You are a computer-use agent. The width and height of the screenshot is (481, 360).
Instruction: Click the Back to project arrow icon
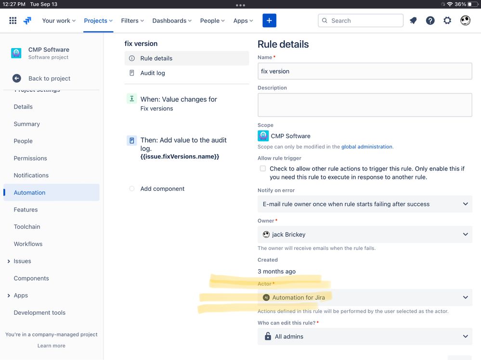click(x=17, y=78)
